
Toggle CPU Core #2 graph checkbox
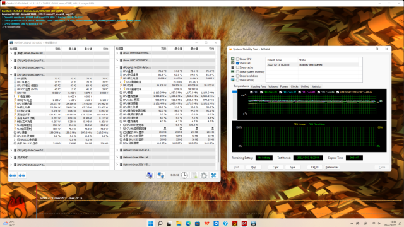(280, 92)
